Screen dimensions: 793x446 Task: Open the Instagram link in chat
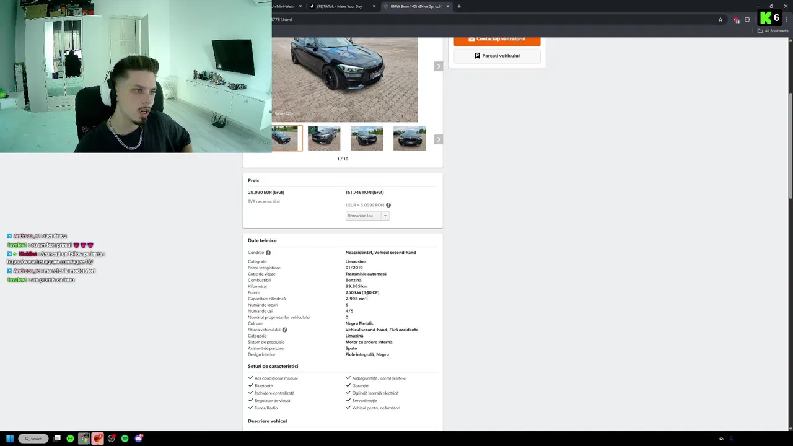pyautogui.click(x=50, y=262)
